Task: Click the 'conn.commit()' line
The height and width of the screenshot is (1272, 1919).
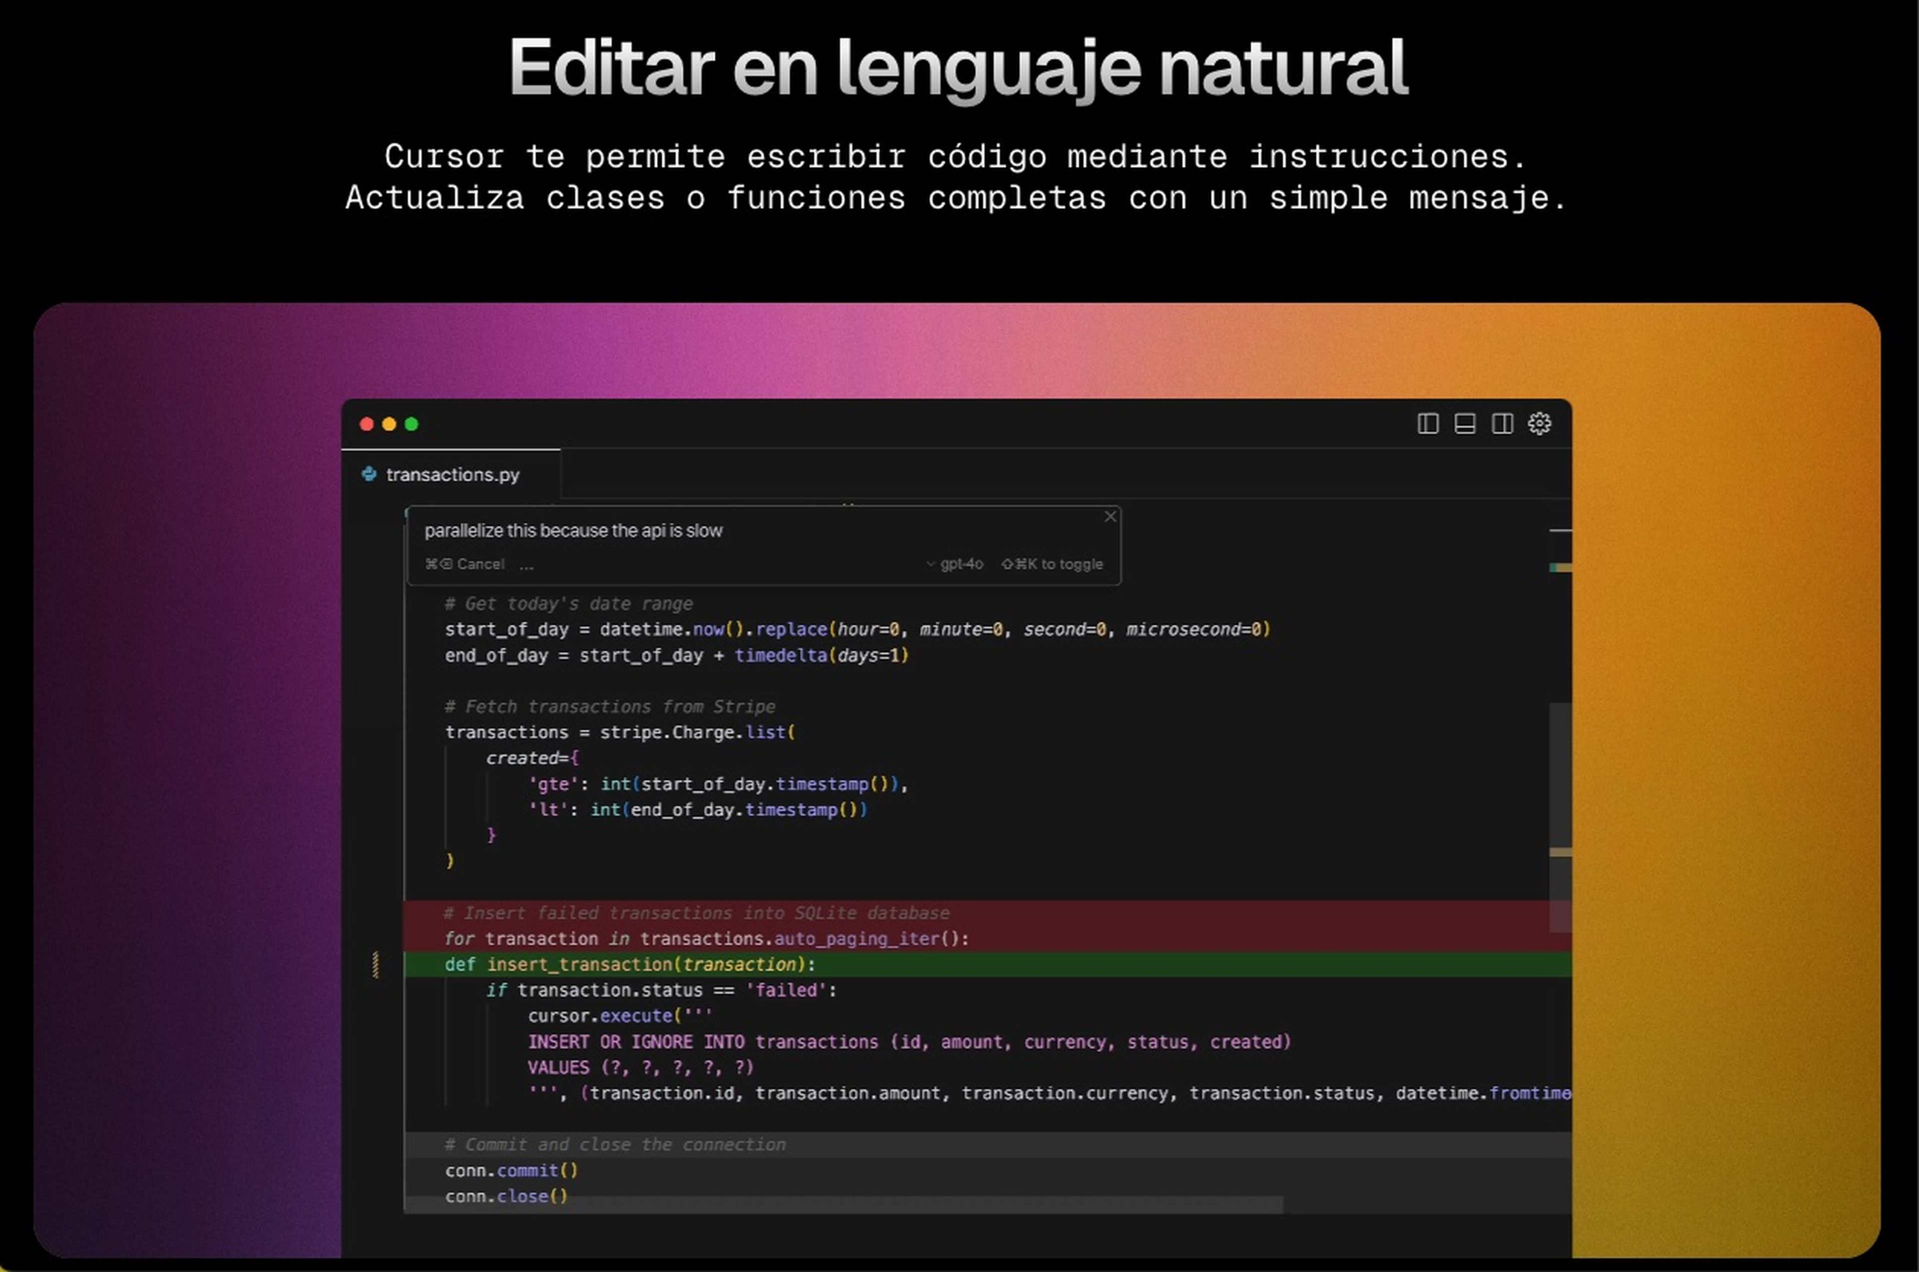Action: coord(511,1171)
